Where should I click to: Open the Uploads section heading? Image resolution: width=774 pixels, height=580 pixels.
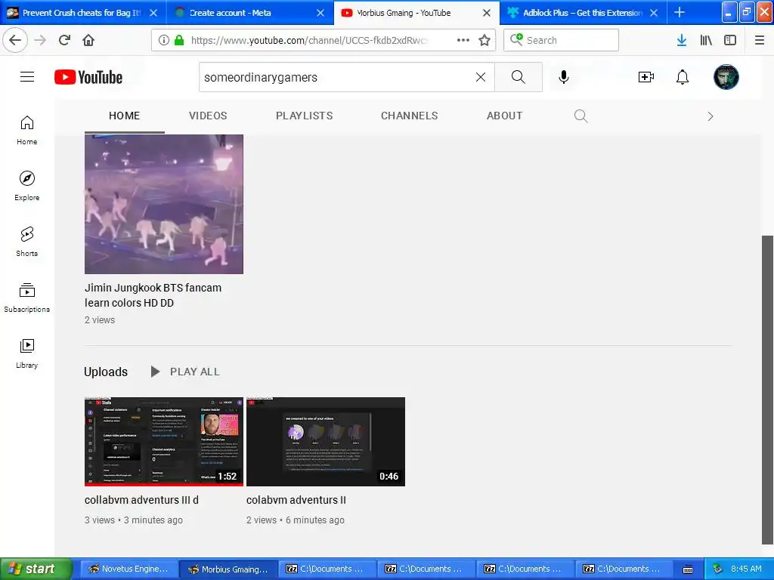(106, 372)
